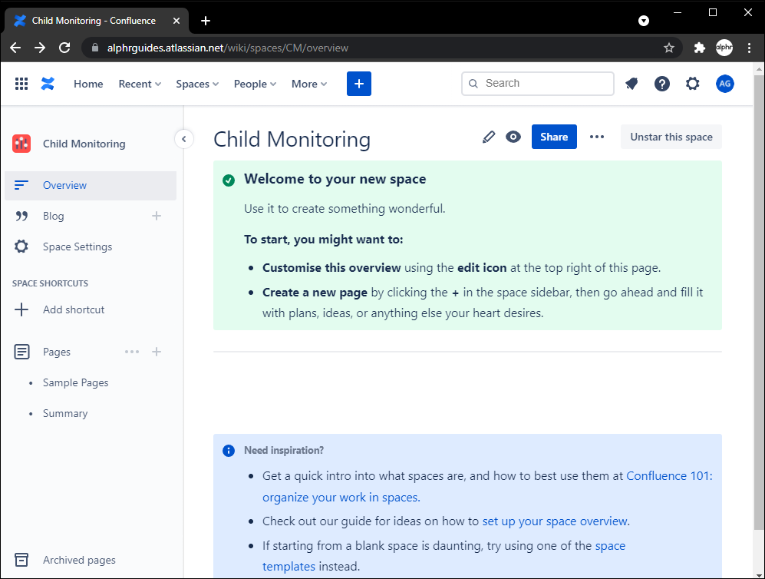765x579 pixels.
Task: Collapse the sidebar with the arrow handle
Action: 183,139
